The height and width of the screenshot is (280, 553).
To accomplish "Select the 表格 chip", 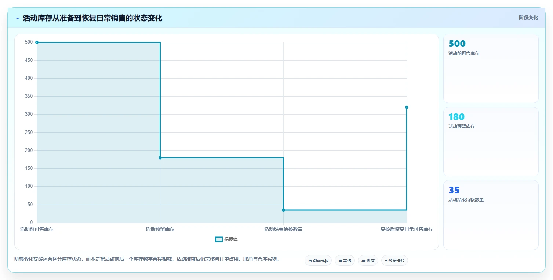I will pos(345,261).
